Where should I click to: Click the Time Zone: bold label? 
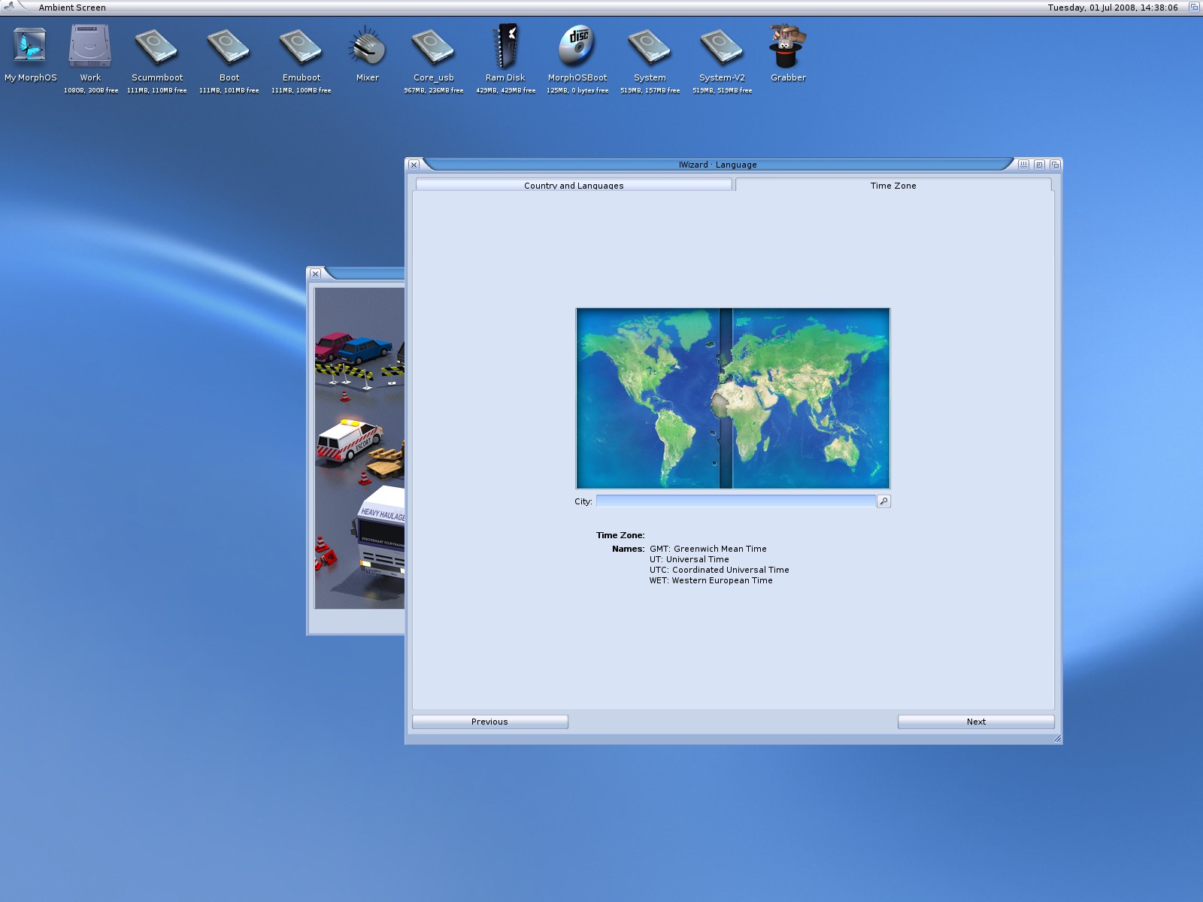(620, 535)
